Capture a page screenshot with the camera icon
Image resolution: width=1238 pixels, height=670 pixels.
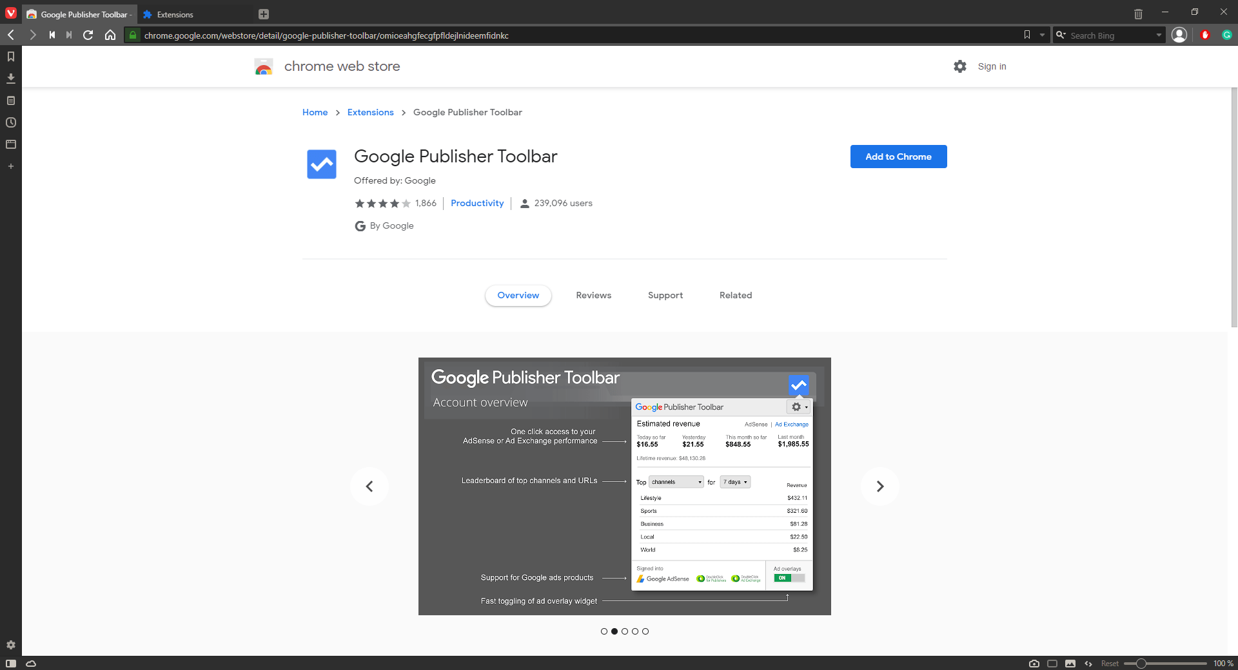pos(1034,663)
